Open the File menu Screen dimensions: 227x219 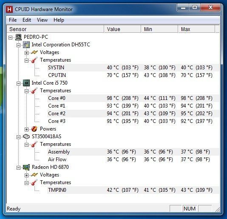(13, 20)
